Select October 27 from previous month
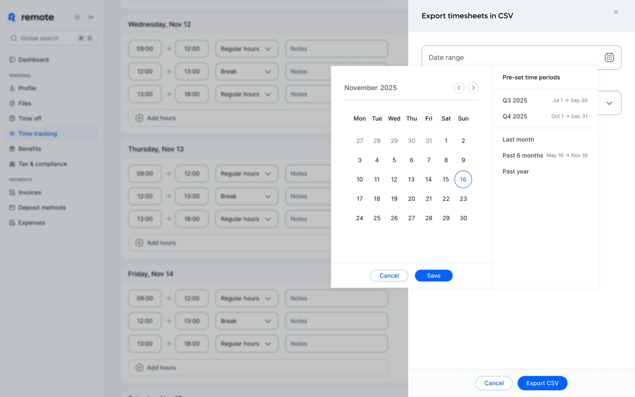This screenshot has height=397, width=635. 360,141
